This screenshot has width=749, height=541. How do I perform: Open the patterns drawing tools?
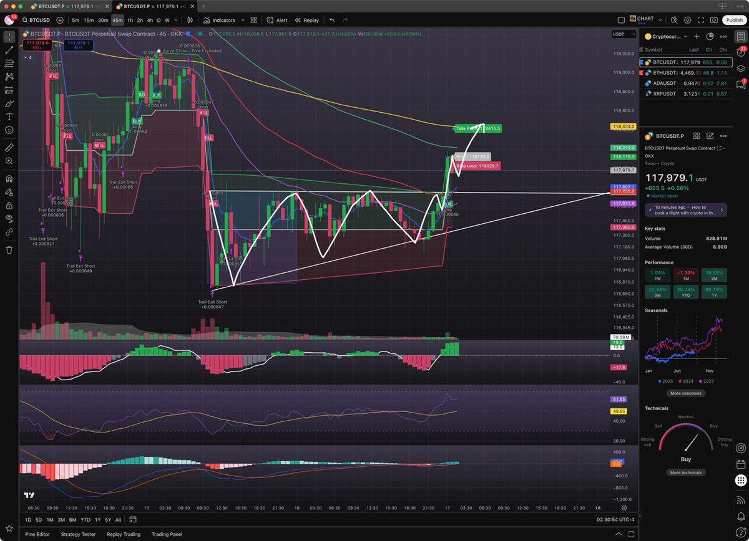click(x=9, y=77)
